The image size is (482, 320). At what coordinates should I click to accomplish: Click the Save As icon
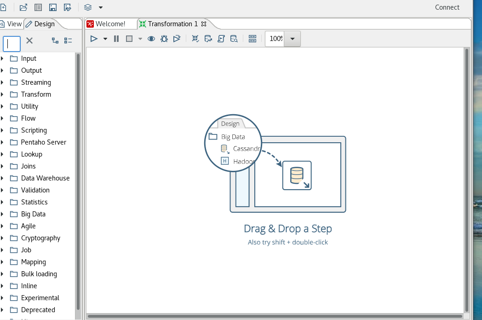67,7
